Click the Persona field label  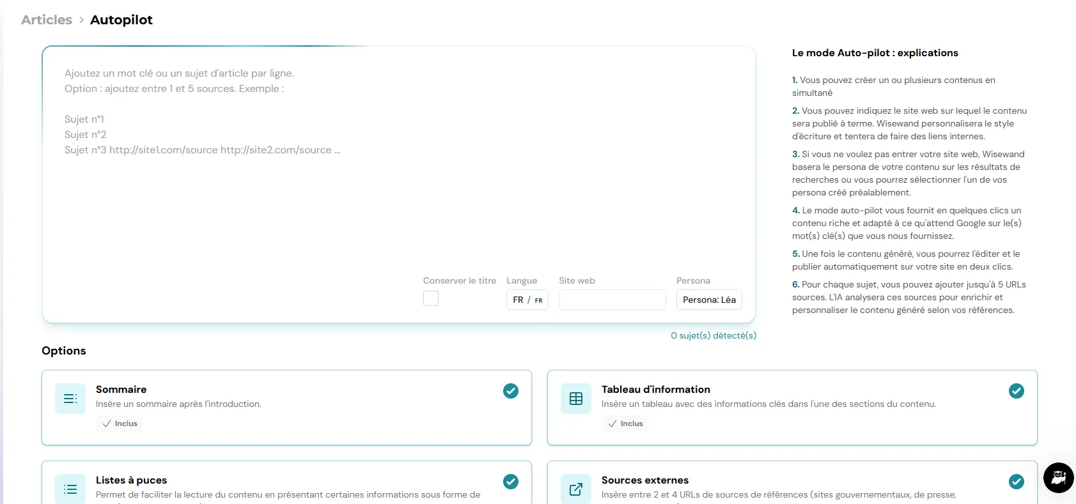pos(694,280)
